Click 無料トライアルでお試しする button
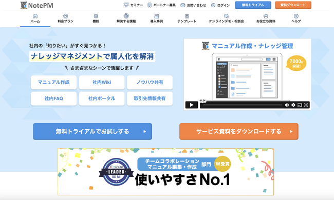The width and height of the screenshot is (334, 200). pyautogui.click(x=92, y=131)
